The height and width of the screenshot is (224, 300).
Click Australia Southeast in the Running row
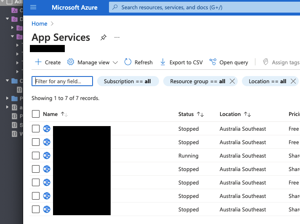(x=243, y=156)
